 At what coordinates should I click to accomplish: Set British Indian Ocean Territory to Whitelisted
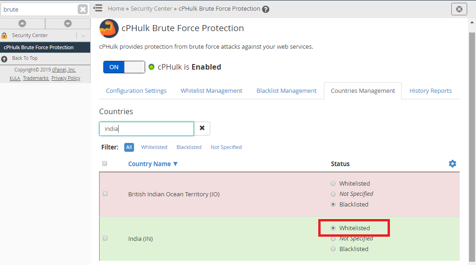(333, 183)
